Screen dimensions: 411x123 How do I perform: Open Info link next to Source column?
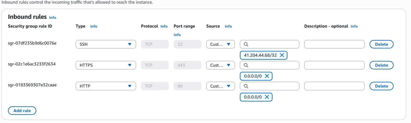228,26
